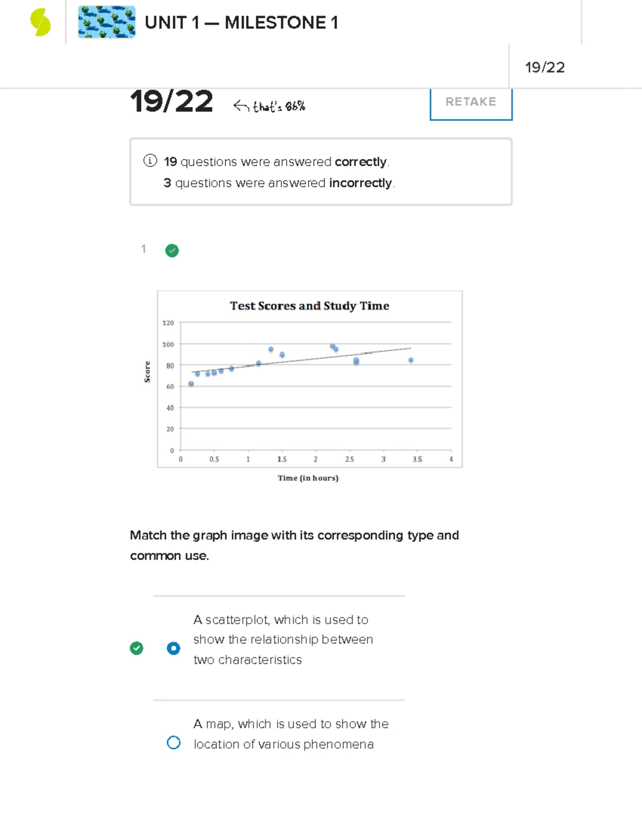Click the handwritten arrow annotation

pos(241,106)
